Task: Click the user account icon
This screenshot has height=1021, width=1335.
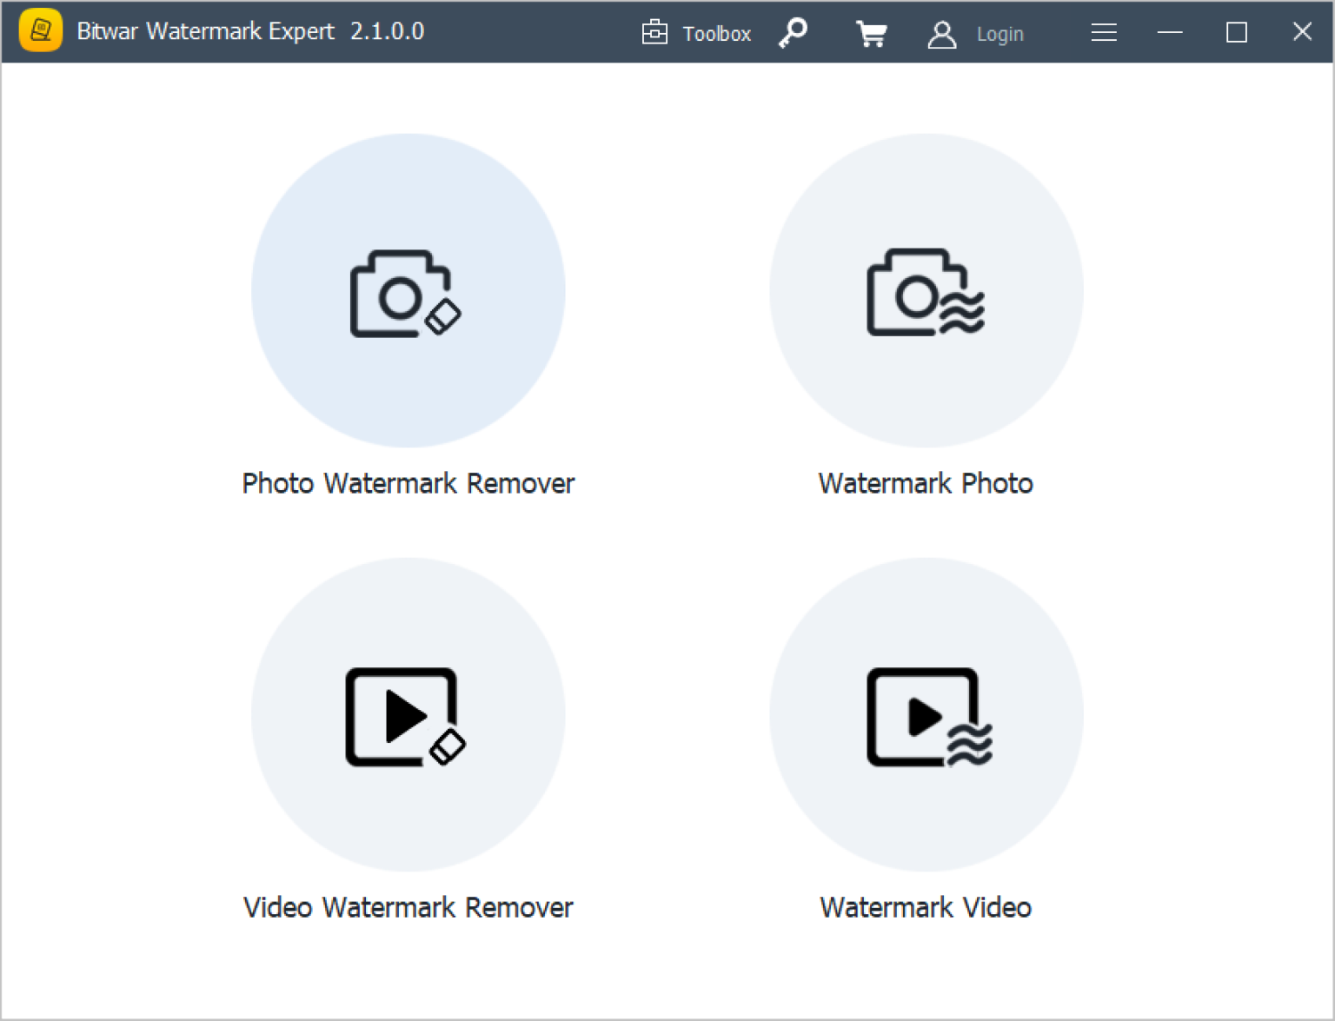Action: (x=942, y=34)
